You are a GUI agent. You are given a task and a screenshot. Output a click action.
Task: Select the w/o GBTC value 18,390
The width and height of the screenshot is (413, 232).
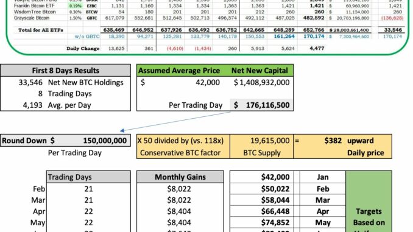click(x=116, y=37)
